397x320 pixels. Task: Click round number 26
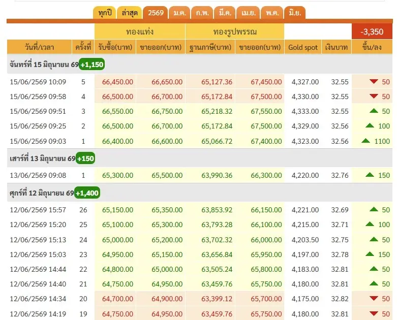[x=83, y=210]
